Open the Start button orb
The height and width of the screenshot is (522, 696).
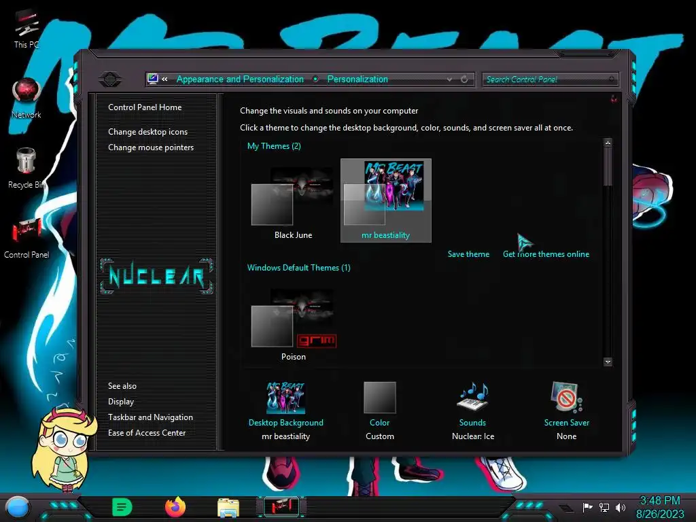click(x=17, y=507)
